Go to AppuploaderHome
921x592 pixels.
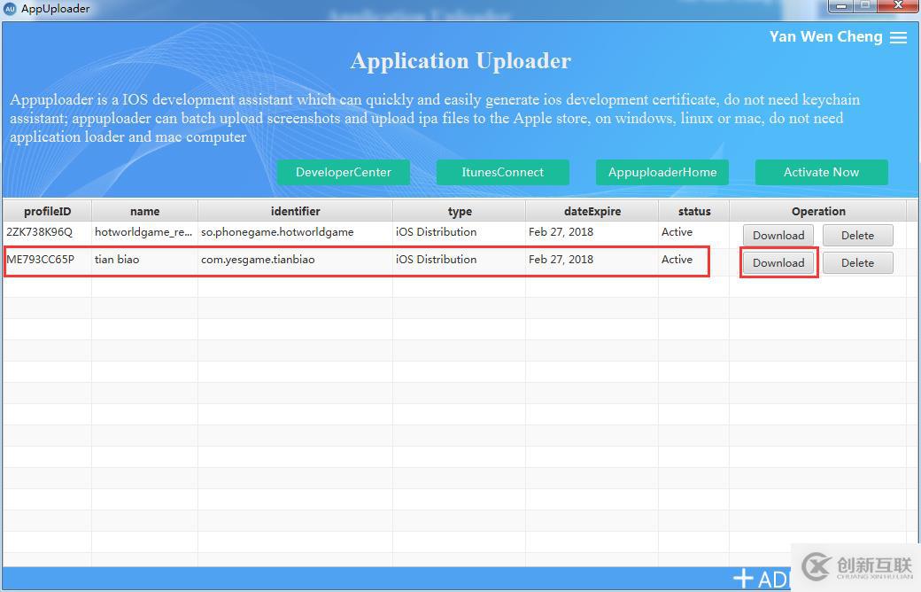point(662,172)
